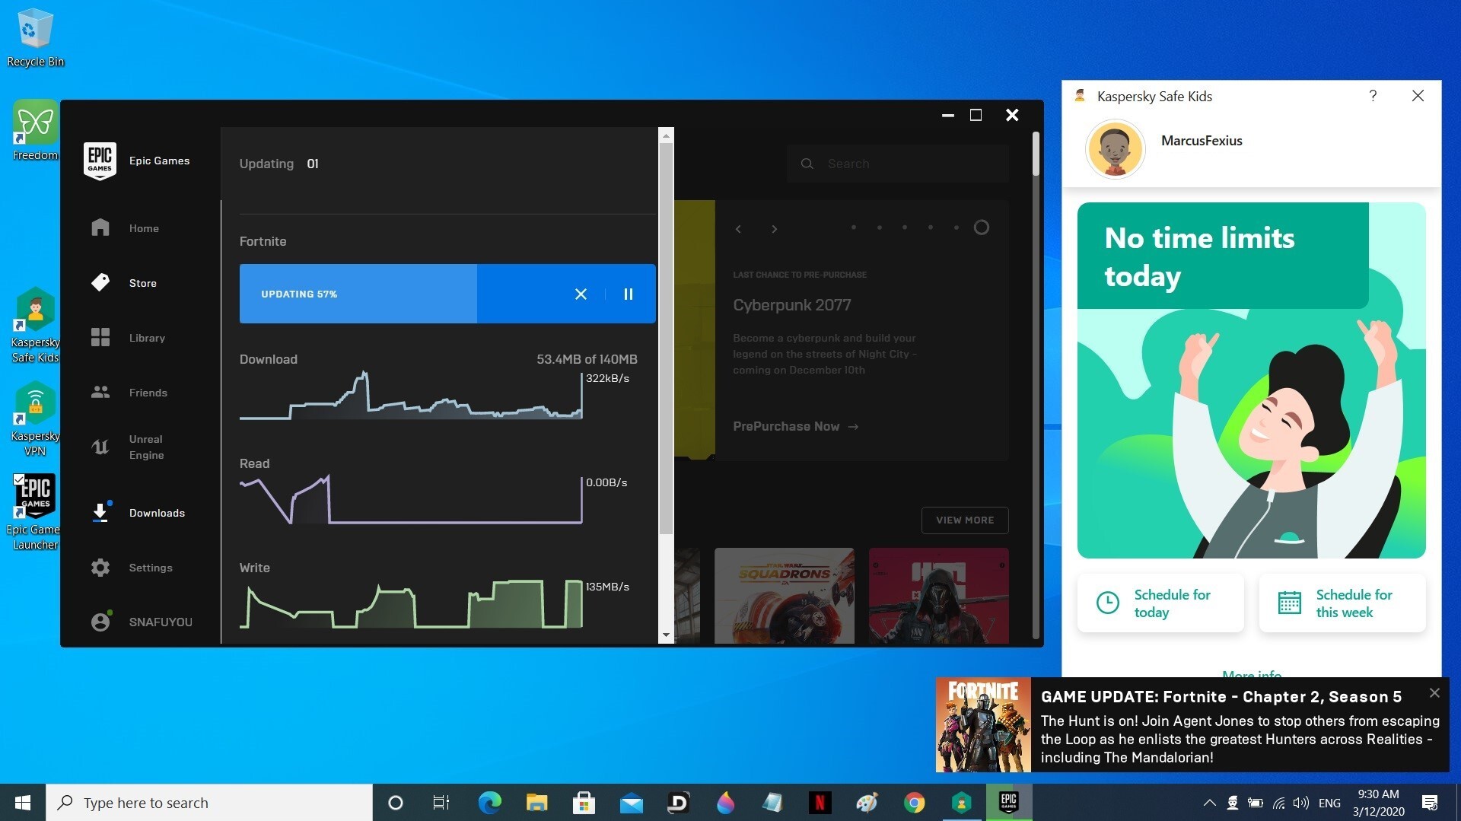Viewport: 1461px width, 821px height.
Task: Open the Store section in Epic sidebar
Action: (x=124, y=283)
